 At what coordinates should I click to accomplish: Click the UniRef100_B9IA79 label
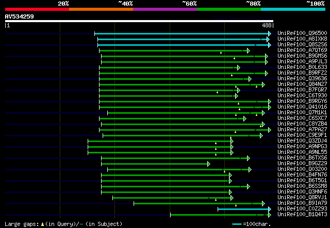[302, 203]
